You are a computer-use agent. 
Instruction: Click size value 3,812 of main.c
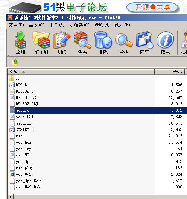click(x=176, y=110)
